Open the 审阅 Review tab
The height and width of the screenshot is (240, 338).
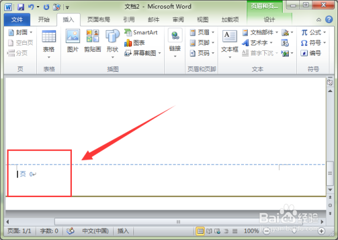tap(178, 20)
